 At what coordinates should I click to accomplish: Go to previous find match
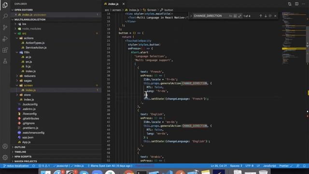261,16
